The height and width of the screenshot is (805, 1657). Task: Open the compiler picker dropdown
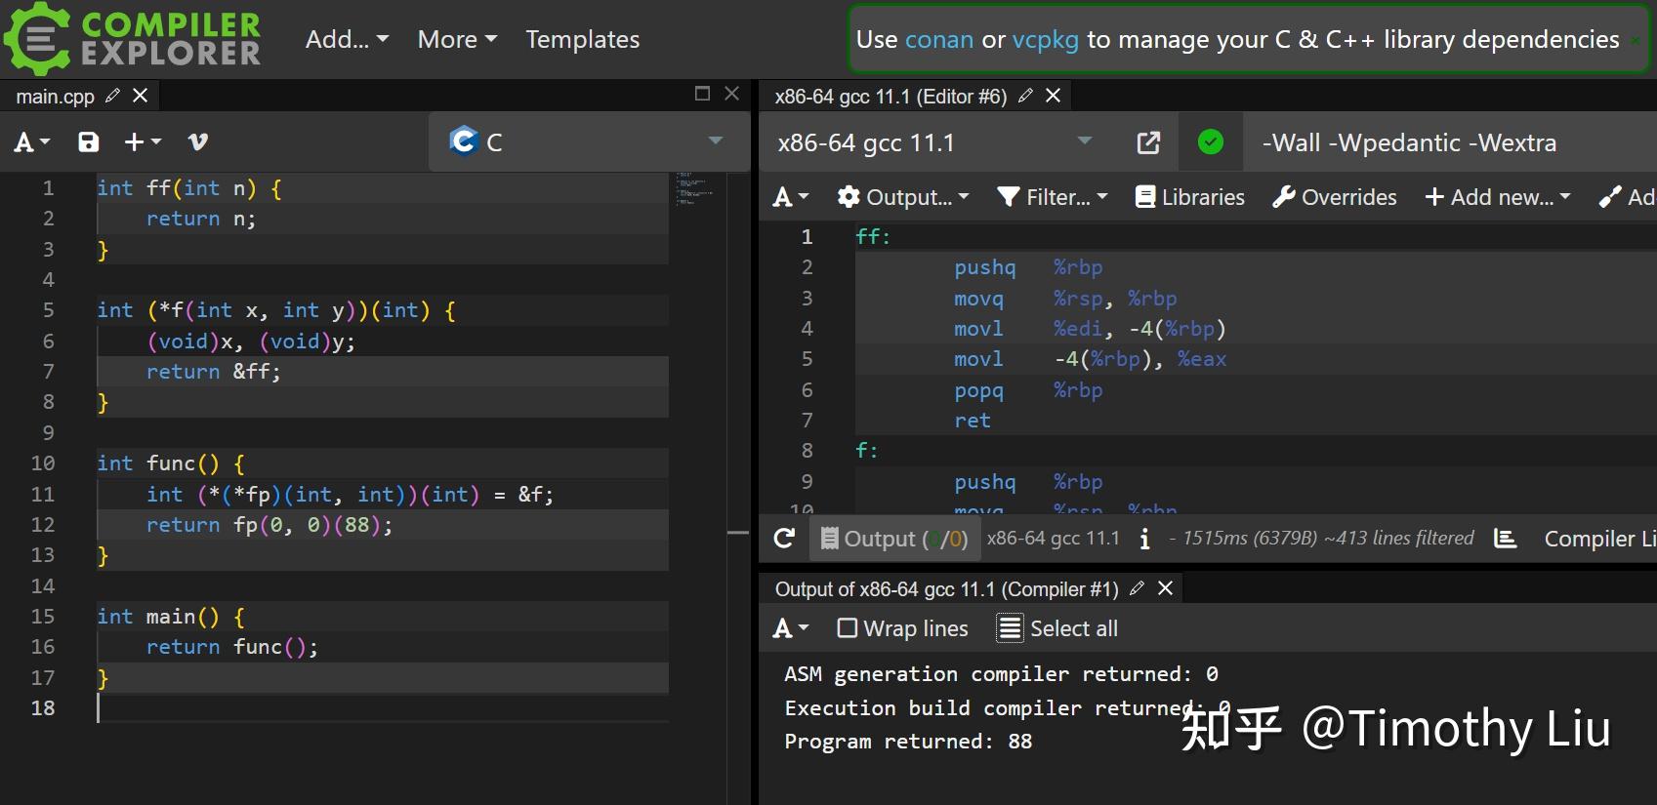click(x=935, y=142)
